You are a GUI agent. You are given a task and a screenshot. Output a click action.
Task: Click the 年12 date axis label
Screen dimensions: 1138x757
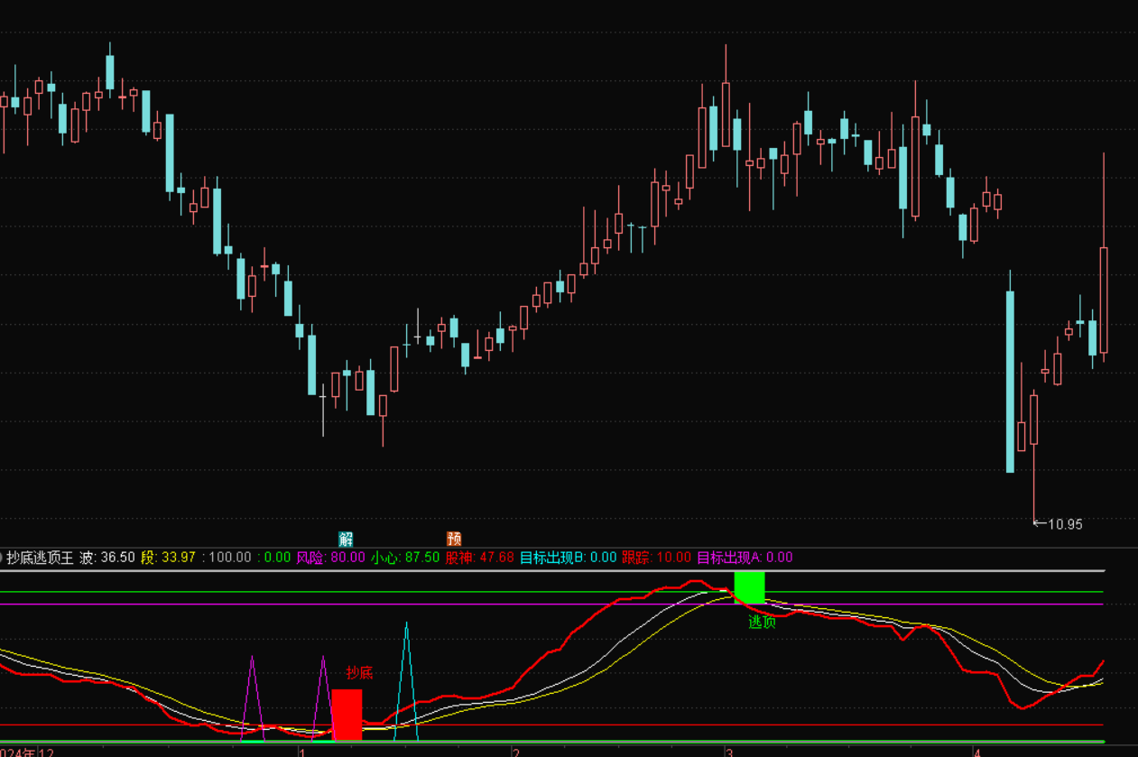click(x=40, y=752)
